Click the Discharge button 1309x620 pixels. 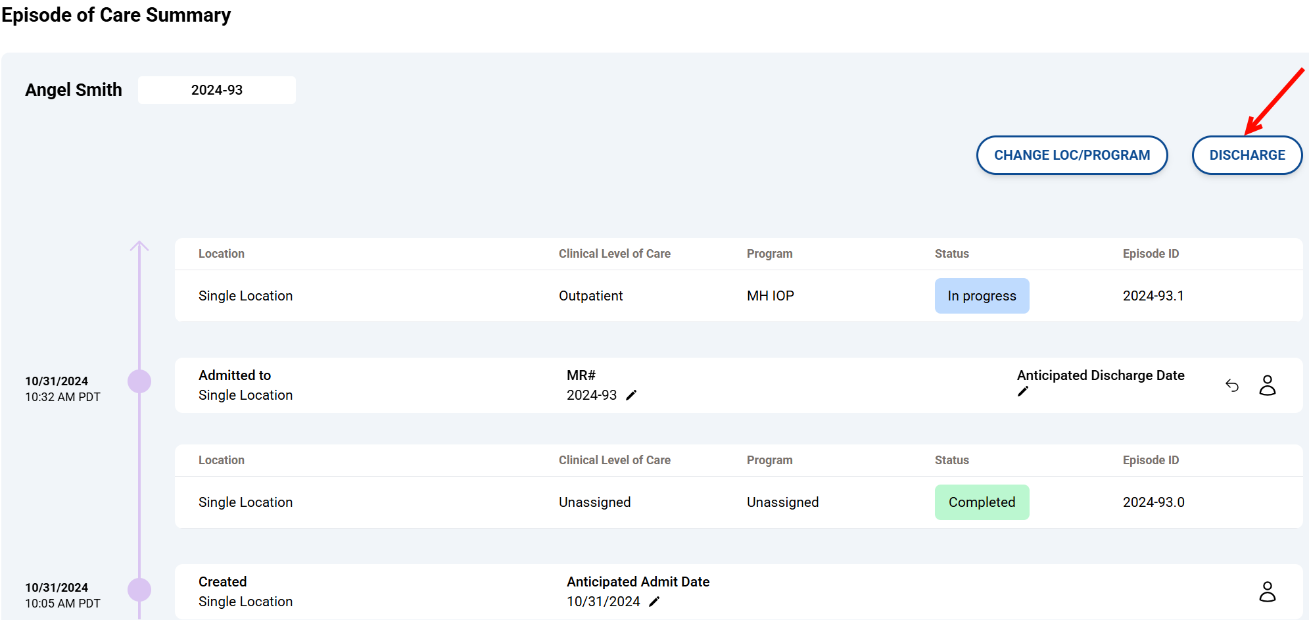tap(1247, 155)
